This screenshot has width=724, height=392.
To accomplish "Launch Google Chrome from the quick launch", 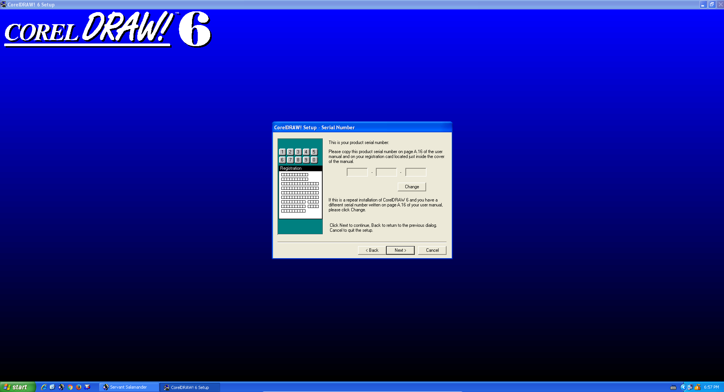I will pyautogui.click(x=70, y=387).
